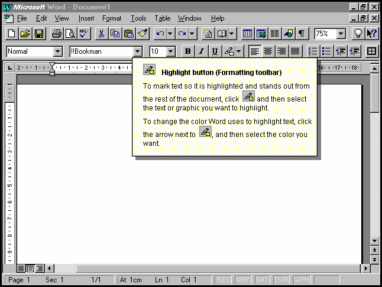Open the Table menu
382x287 pixels.
click(x=163, y=18)
